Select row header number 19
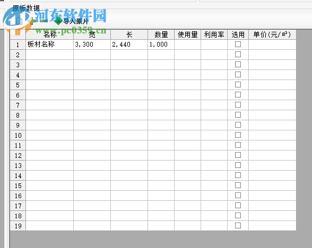The height and width of the screenshot is (248, 312). tap(18, 226)
